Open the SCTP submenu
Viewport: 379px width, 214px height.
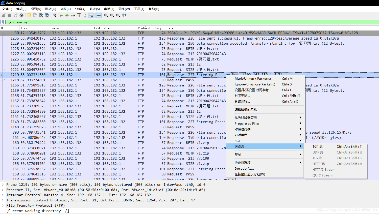pyautogui.click(x=265, y=141)
